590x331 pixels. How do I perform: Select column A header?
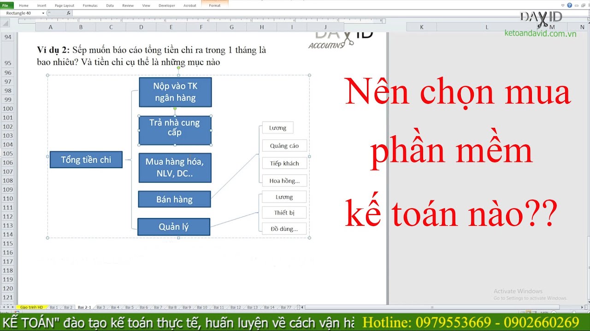tap(50, 27)
